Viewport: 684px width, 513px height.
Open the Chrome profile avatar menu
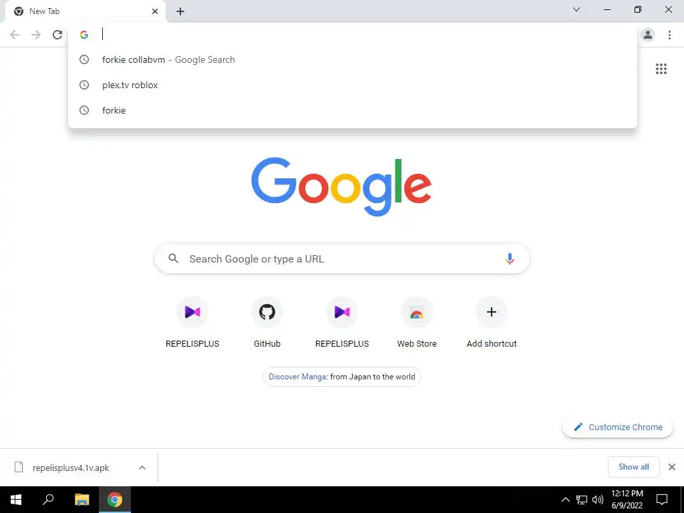[648, 35]
